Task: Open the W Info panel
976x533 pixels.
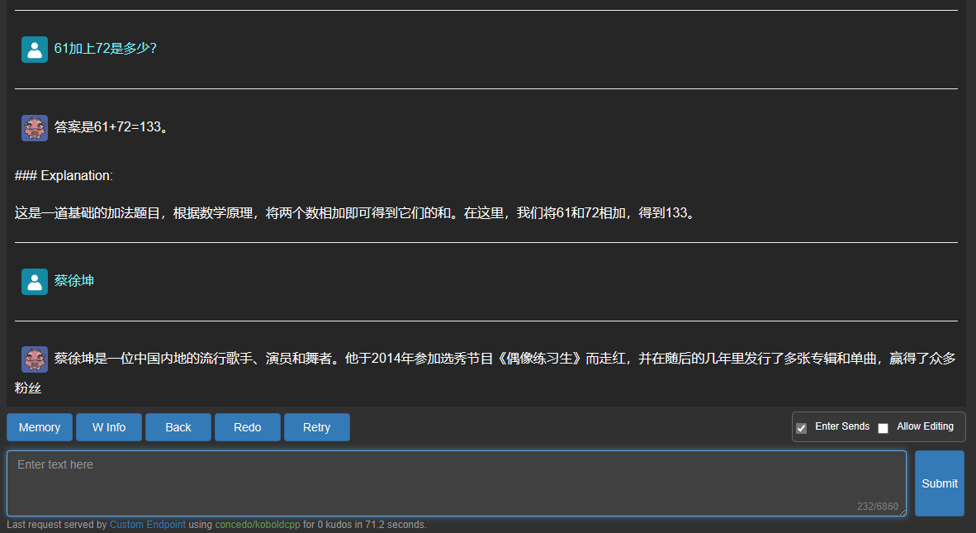Action: (109, 427)
